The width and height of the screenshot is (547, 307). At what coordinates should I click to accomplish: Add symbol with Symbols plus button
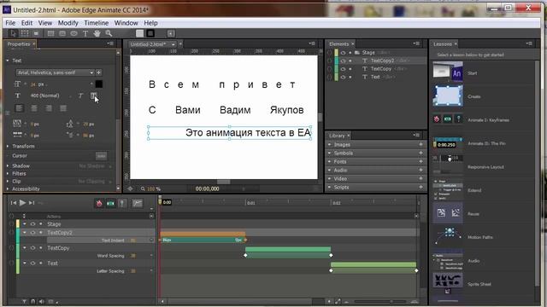(x=421, y=153)
